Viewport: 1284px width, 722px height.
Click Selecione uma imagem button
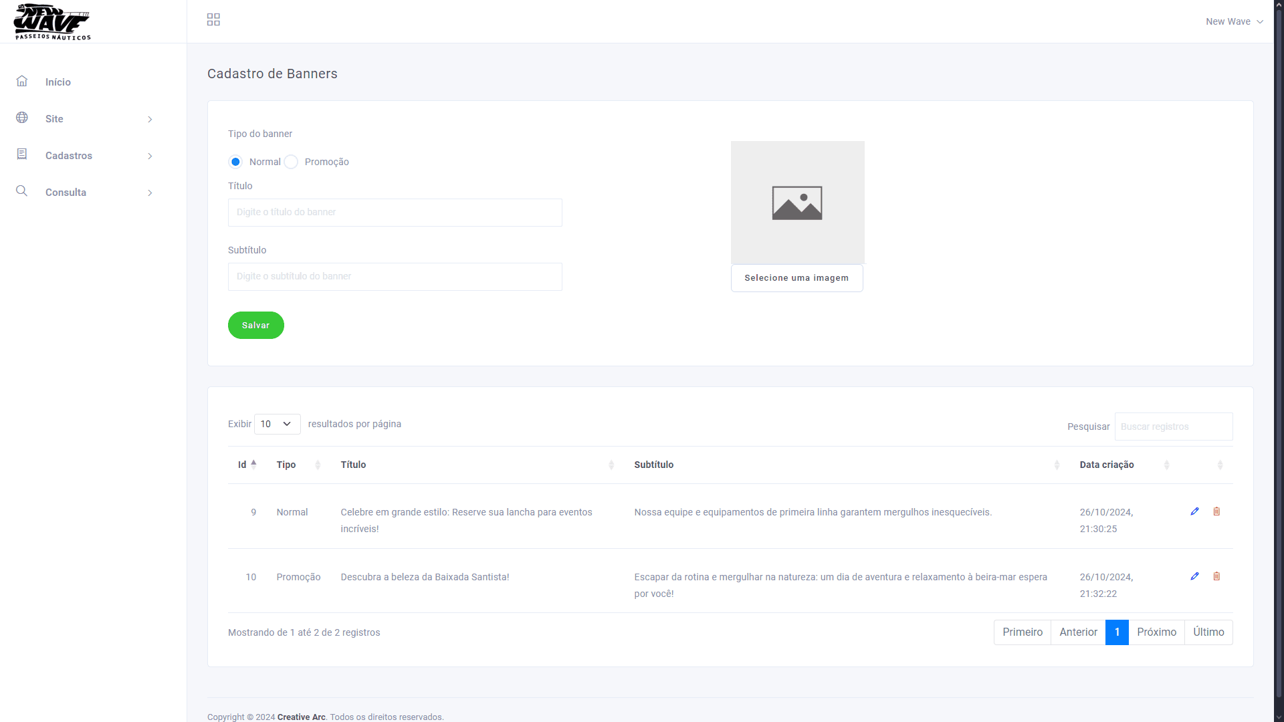pyautogui.click(x=796, y=277)
